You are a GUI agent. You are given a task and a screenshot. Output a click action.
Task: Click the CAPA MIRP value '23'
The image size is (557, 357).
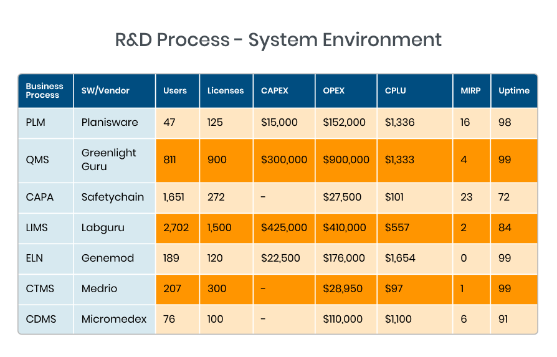(x=467, y=197)
